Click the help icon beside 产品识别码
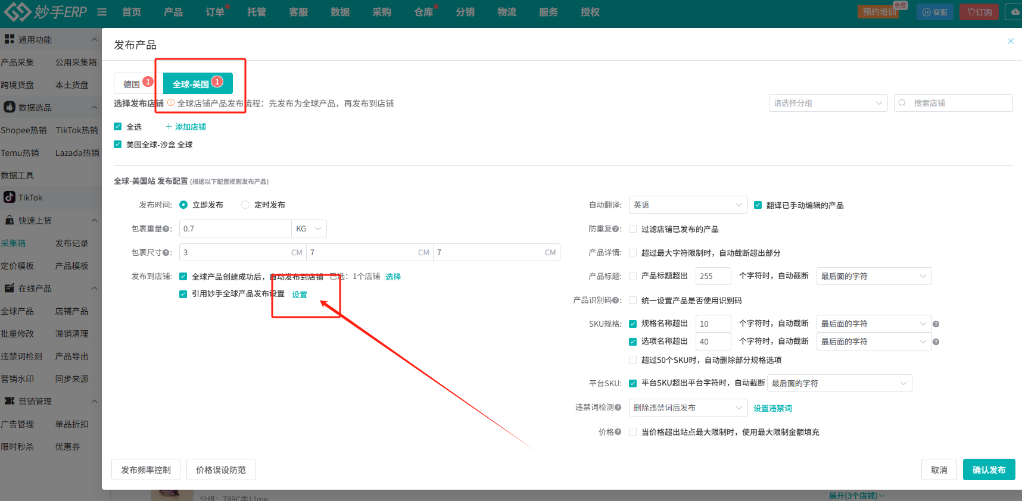 615,300
